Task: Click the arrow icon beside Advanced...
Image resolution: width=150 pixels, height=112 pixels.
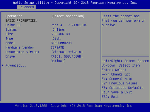Action: pyautogui.click(x=2, y=65)
